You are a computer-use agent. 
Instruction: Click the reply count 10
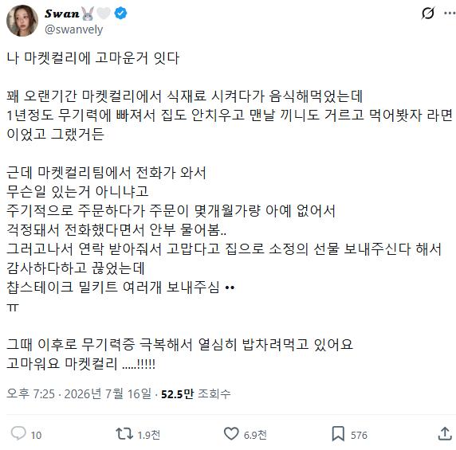coord(36,435)
